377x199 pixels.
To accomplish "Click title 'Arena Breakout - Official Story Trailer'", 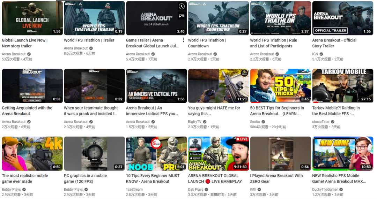I will tap(334, 43).
